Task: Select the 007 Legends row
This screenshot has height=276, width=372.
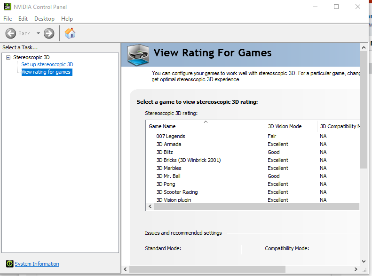Action: [x=253, y=136]
